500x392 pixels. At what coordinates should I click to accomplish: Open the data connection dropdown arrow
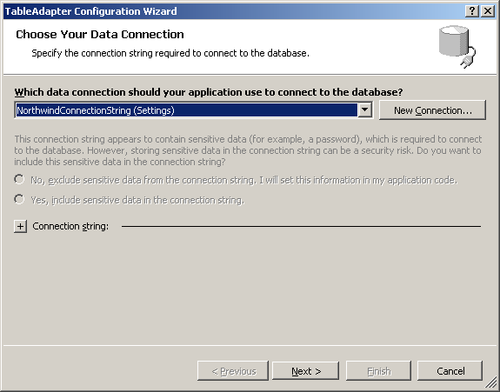coord(365,110)
